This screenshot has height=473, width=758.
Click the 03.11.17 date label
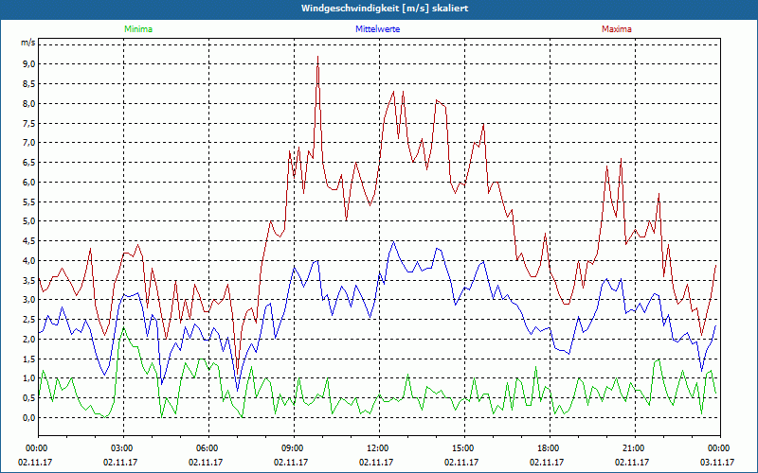click(x=717, y=462)
